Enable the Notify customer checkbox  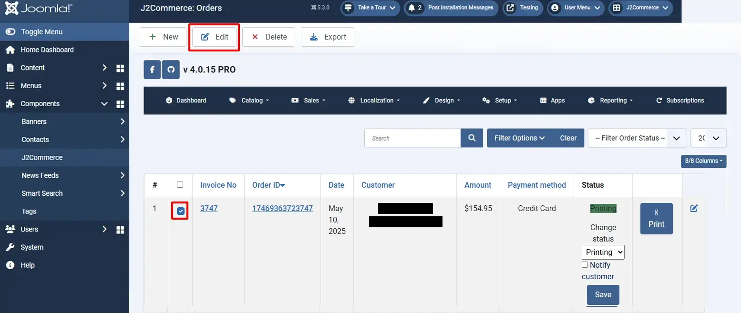pos(585,265)
